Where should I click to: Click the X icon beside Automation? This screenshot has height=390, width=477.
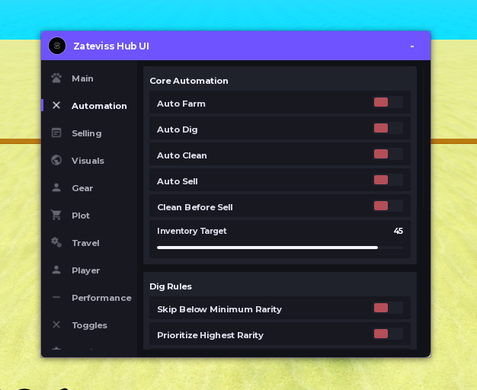pyautogui.click(x=56, y=105)
